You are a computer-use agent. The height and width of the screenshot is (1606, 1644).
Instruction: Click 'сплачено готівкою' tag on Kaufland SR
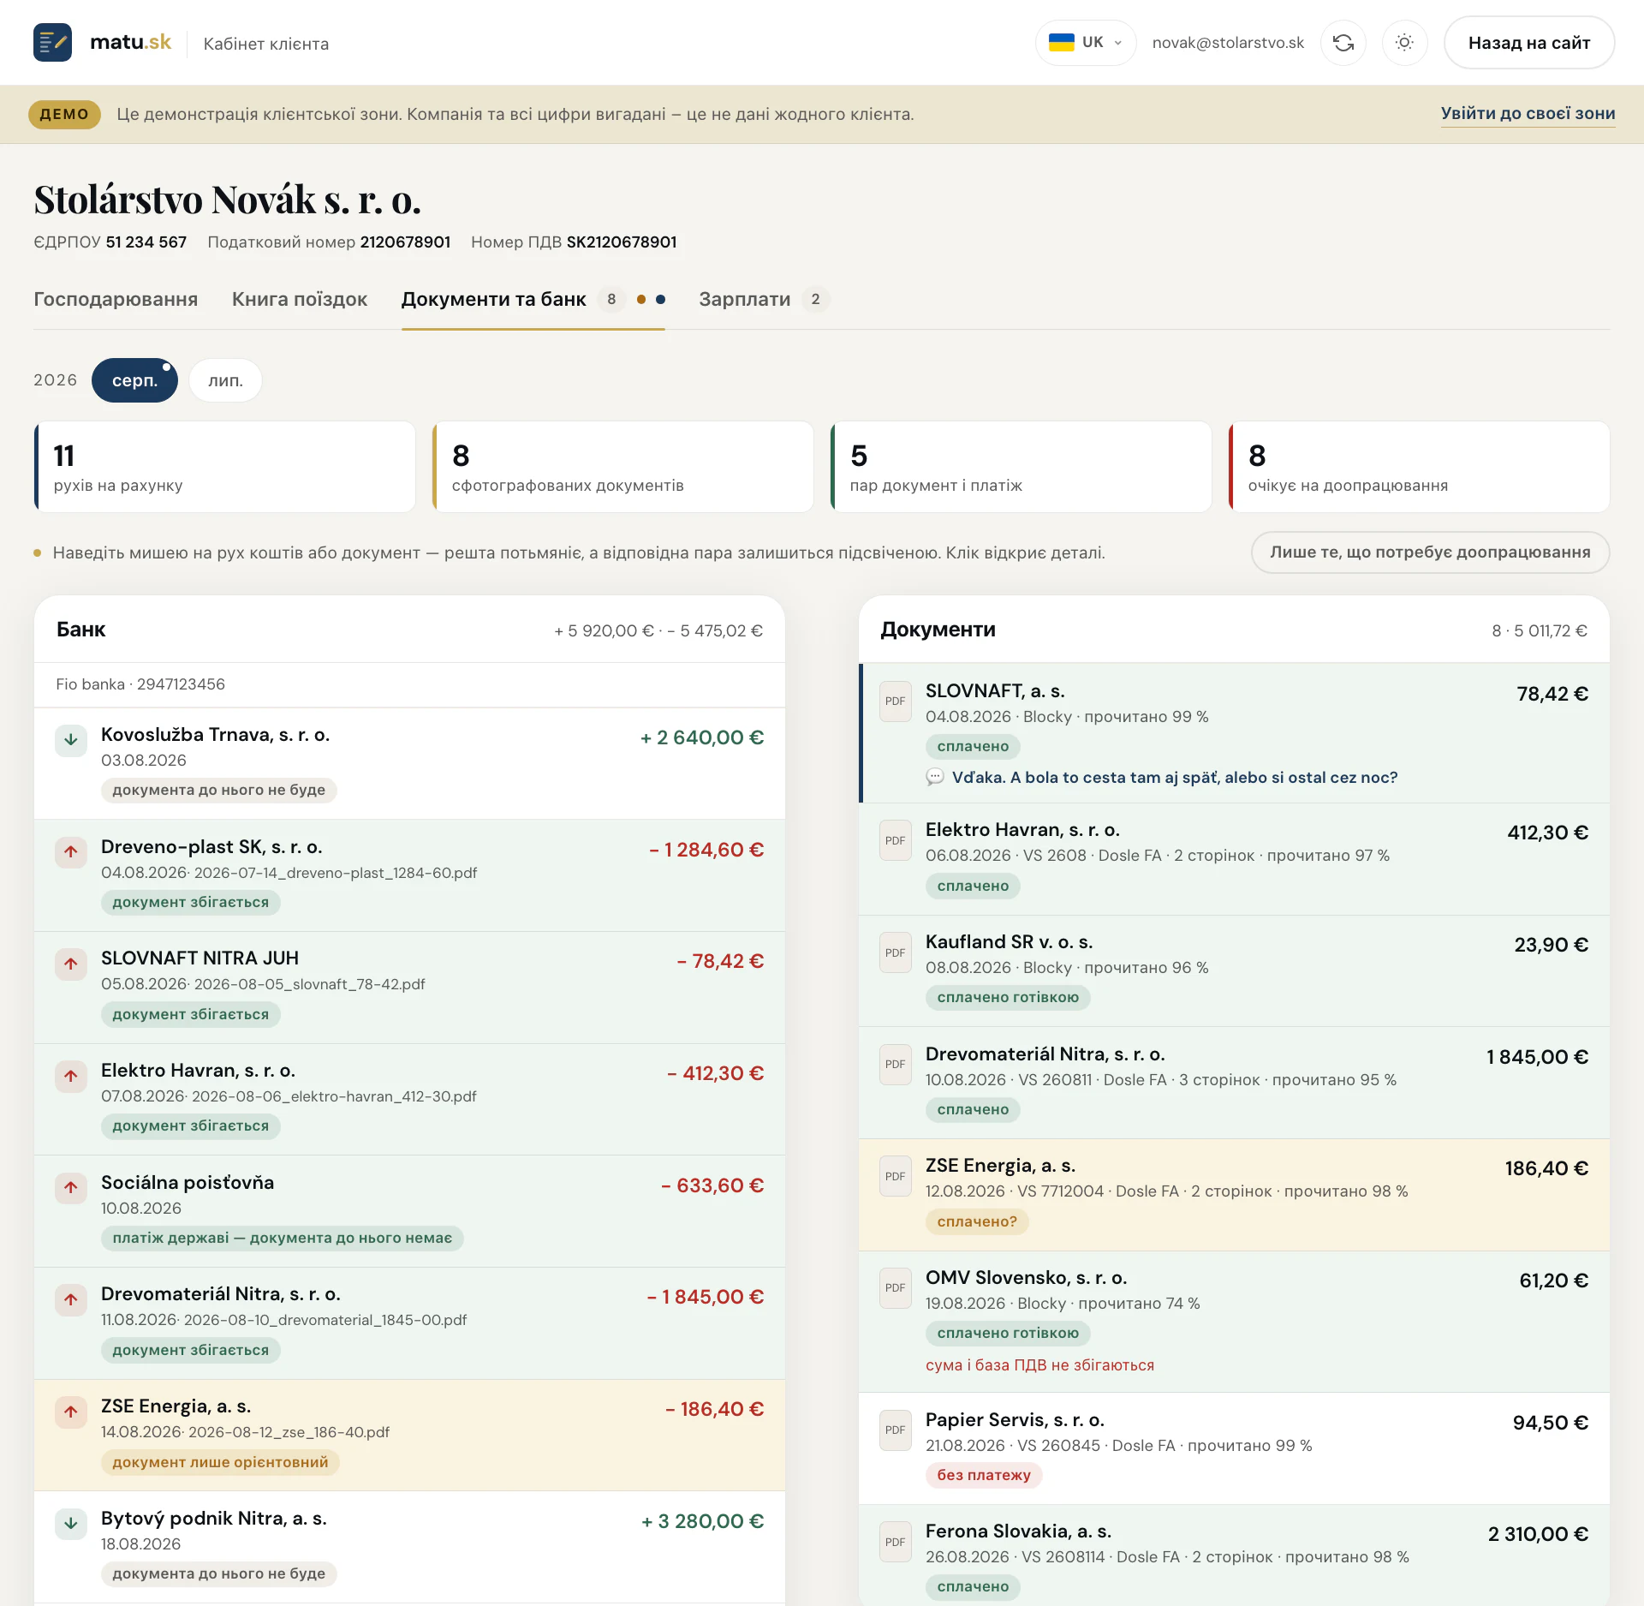[1008, 997]
